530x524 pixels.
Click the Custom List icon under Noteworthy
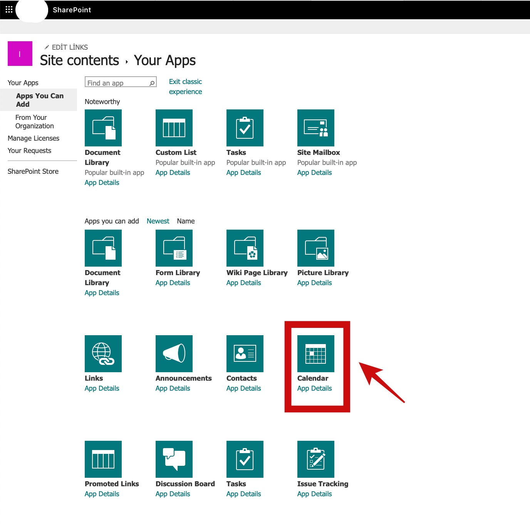tap(174, 128)
